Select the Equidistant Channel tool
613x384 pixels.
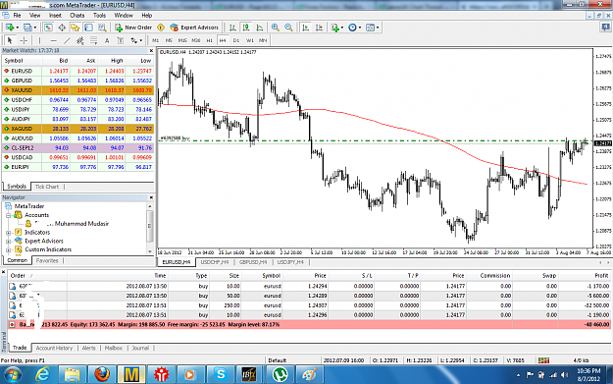pos(80,40)
